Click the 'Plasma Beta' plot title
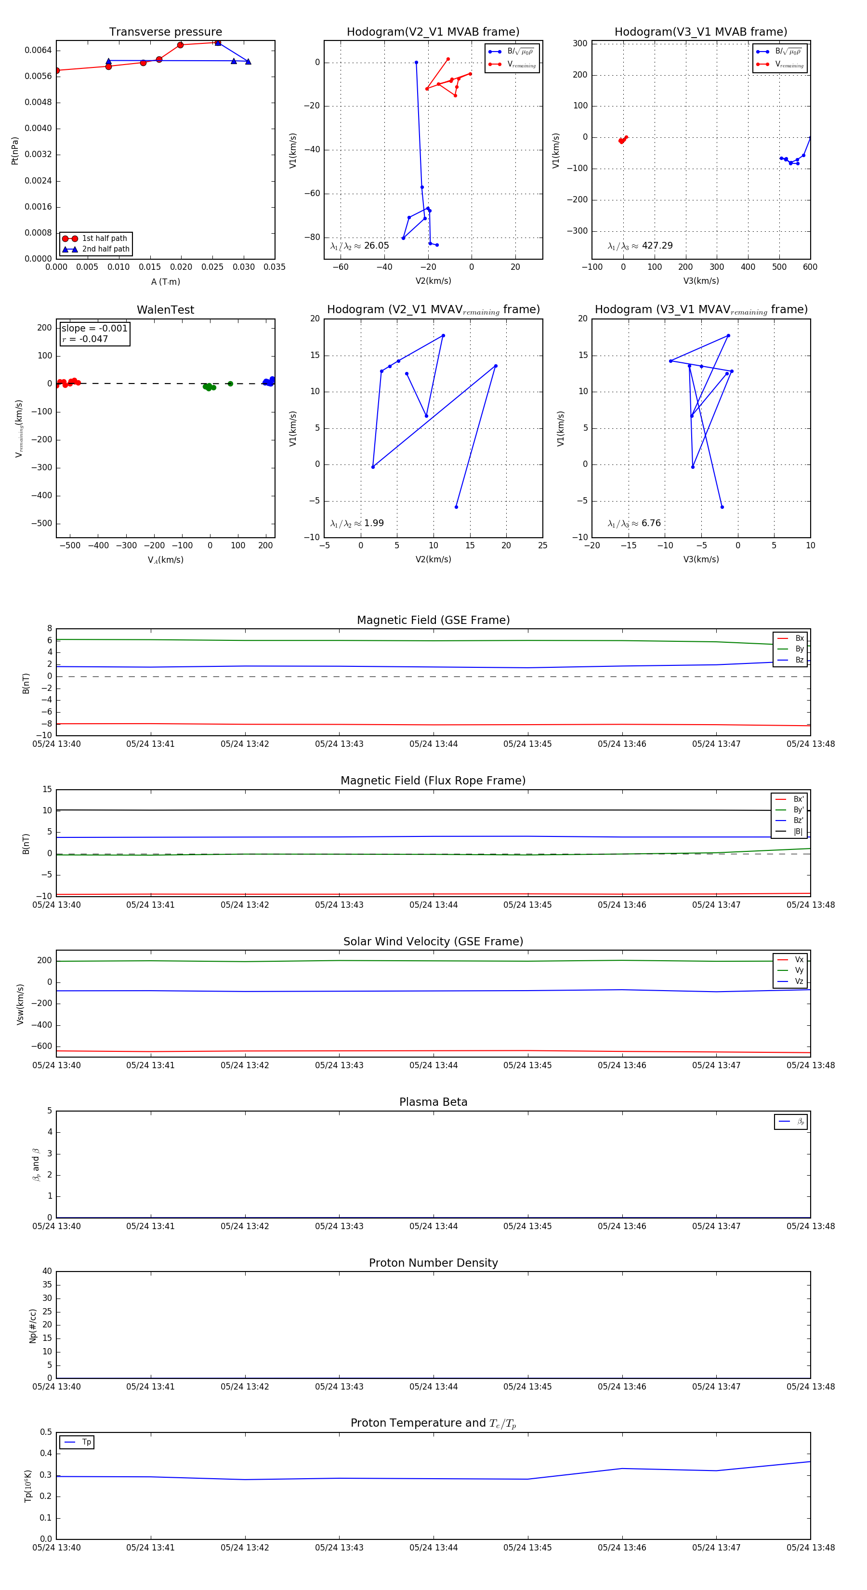867x1590 pixels. pos(433,1102)
